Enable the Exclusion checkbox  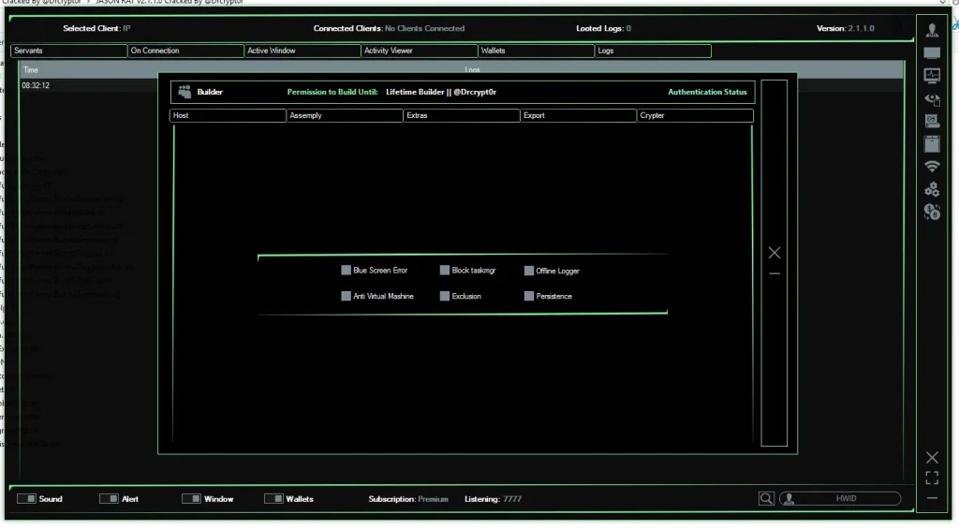pyautogui.click(x=445, y=296)
